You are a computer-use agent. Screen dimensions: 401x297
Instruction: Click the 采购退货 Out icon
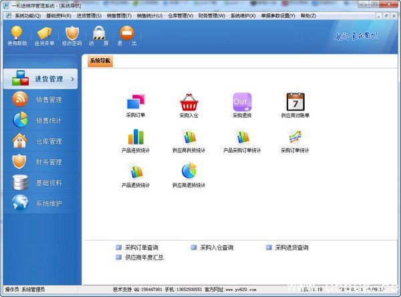(x=242, y=102)
